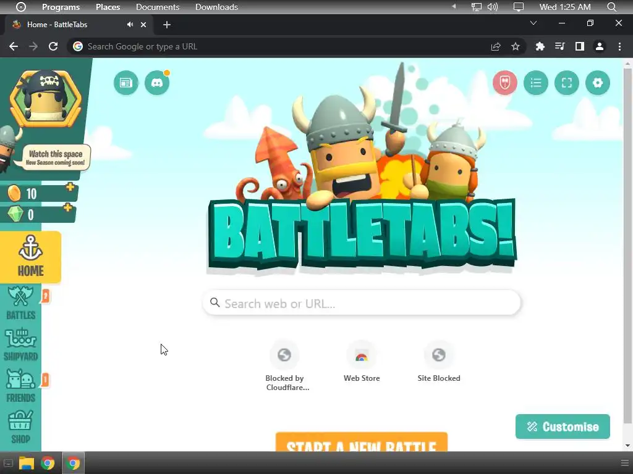
Task: Click the first Chrome taskbar icon
Action: 48,463
